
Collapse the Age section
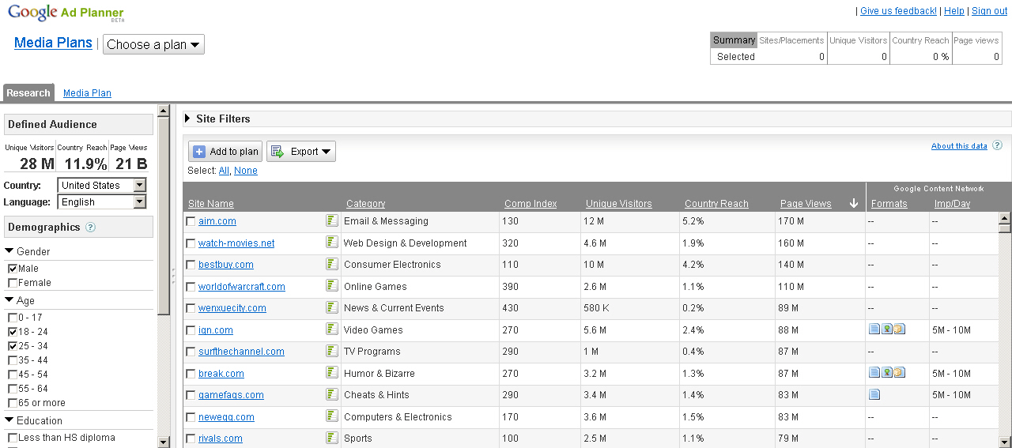click(9, 300)
